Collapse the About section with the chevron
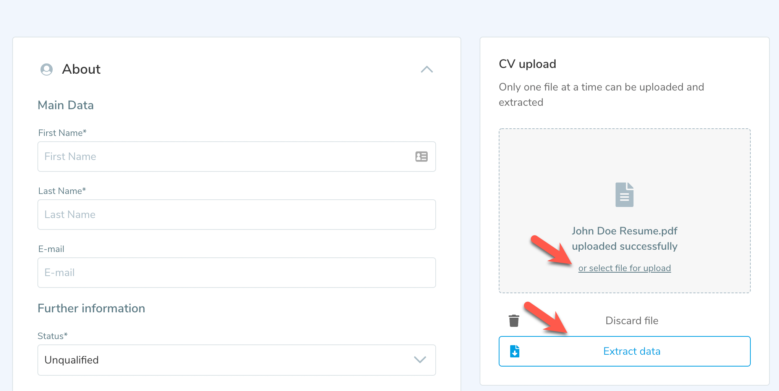Viewport: 779px width, 391px height. coord(427,69)
